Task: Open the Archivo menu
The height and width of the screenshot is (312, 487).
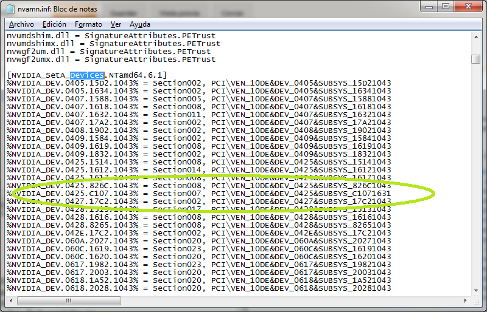Action: click(21, 24)
